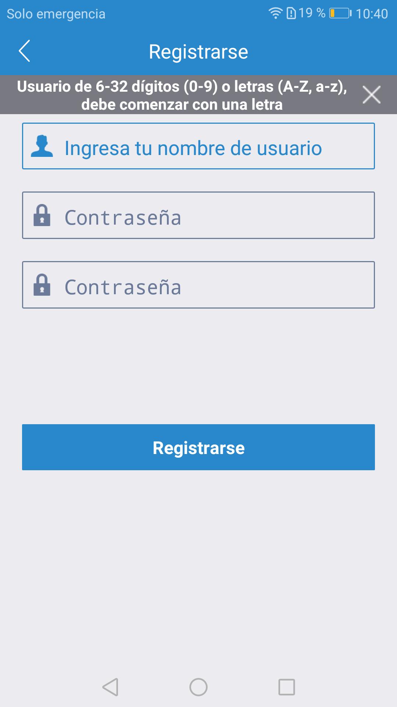Tap the battery icon in the status bar
The width and height of the screenshot is (397, 707).
click(340, 14)
